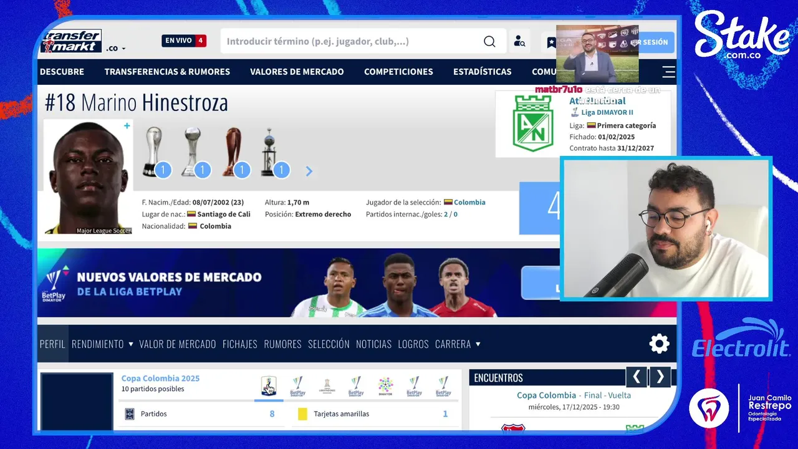The image size is (798, 449).
Task: Open Marino Hinestroza's player photo
Action: click(88, 177)
